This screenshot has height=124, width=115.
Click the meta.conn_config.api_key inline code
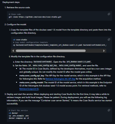point(45,65)
